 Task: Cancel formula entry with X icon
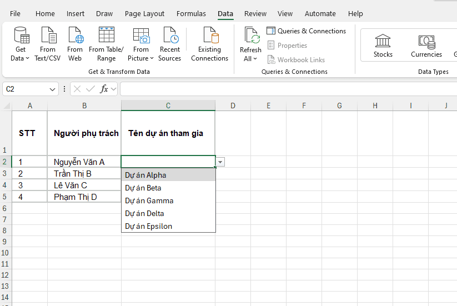pos(77,89)
